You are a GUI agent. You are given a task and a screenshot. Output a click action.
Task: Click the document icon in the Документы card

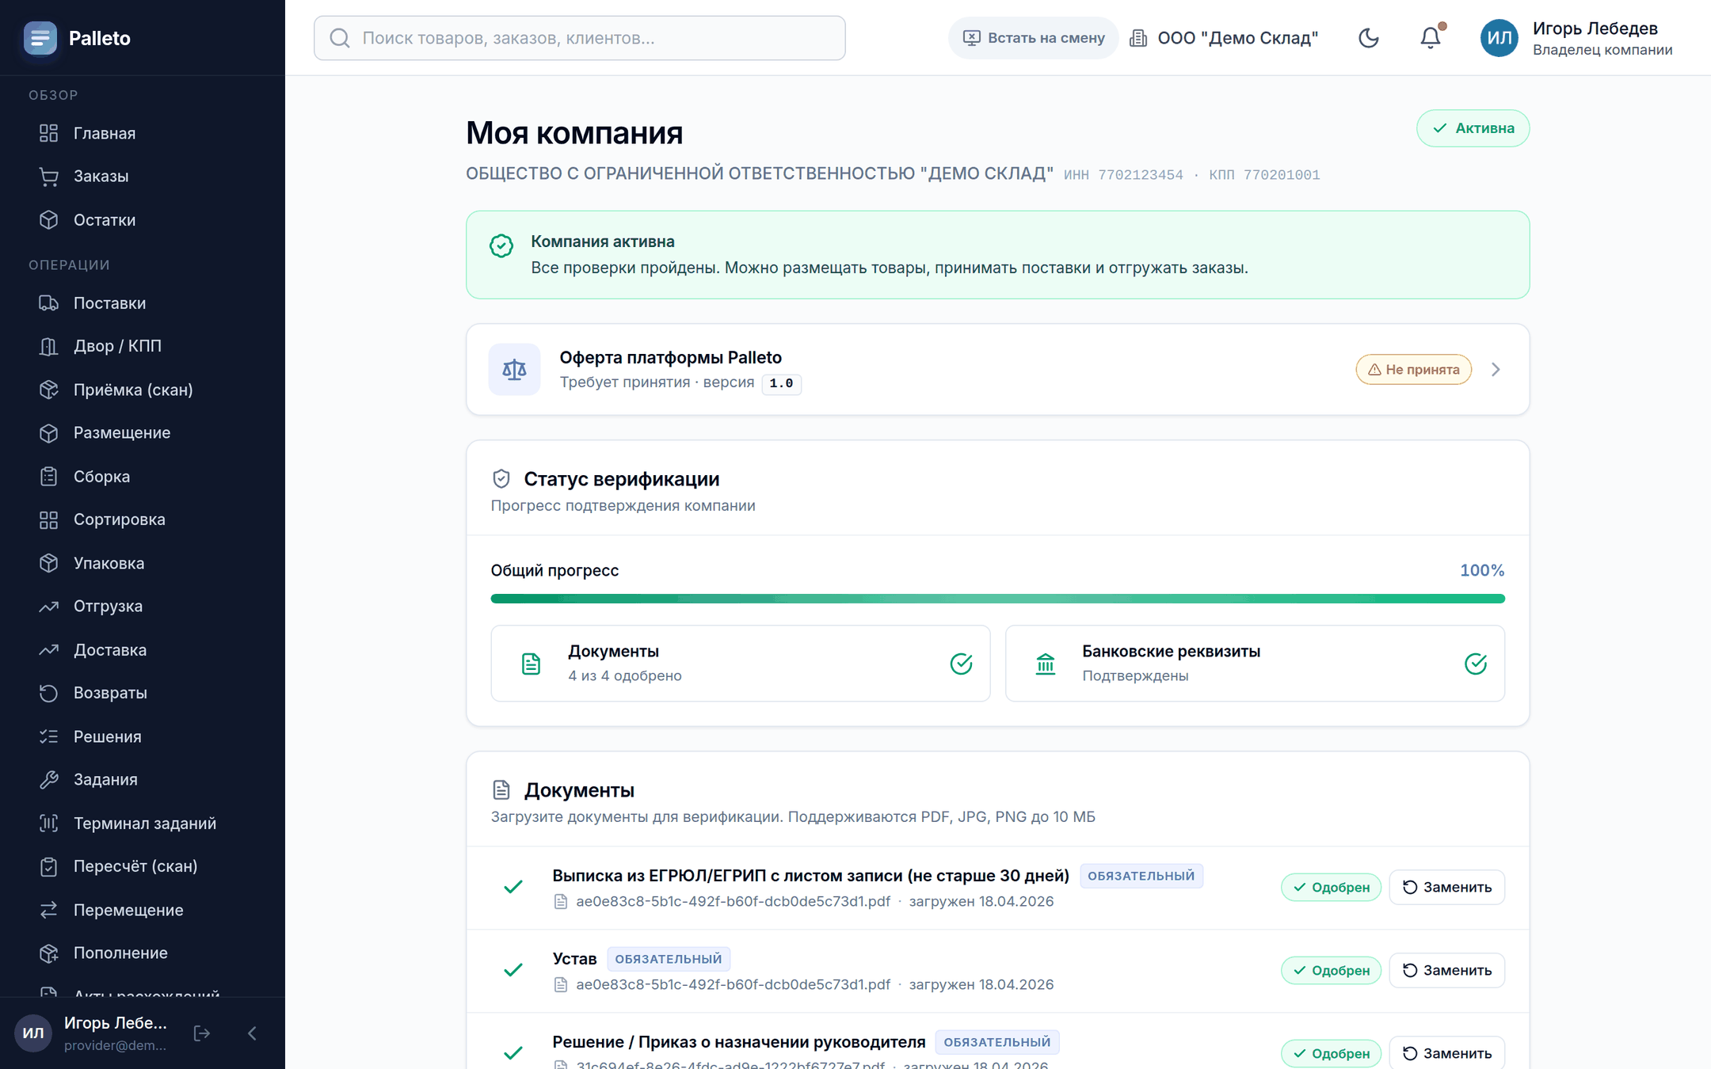531,664
